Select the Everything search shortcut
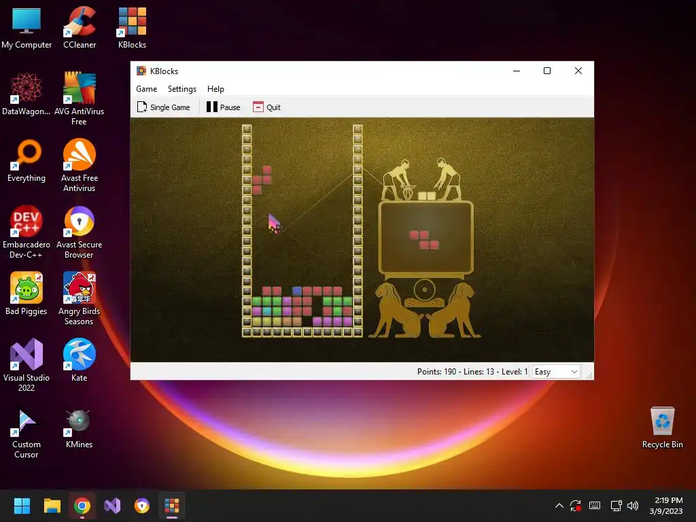 (27, 160)
